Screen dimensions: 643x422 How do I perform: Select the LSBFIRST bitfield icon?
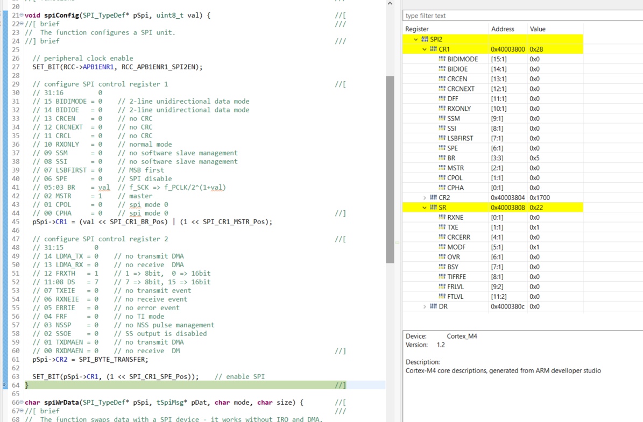[x=442, y=138]
